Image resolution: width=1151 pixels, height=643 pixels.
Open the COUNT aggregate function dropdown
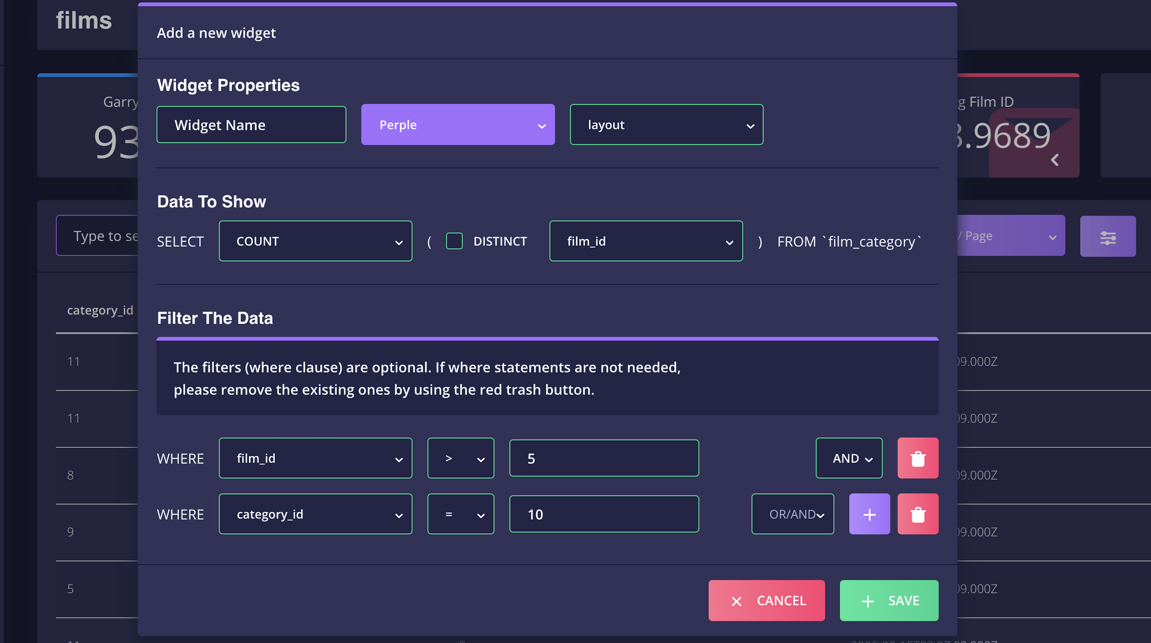[x=315, y=241]
